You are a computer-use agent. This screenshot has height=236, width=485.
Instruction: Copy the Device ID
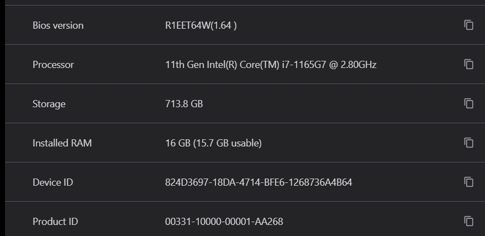[468, 182]
